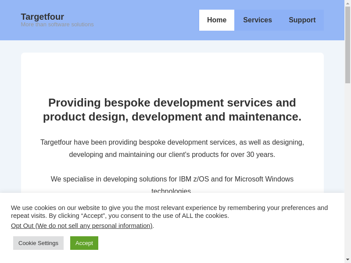
Task: Click the IBM z/OS specialisation paragraph
Action: point(172,179)
